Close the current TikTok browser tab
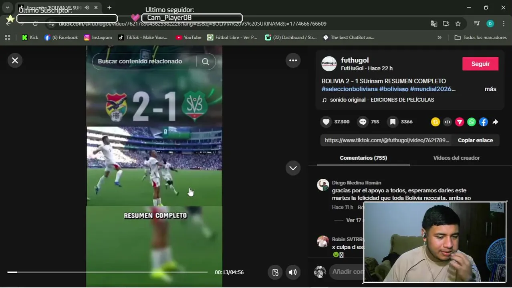 click(96, 8)
